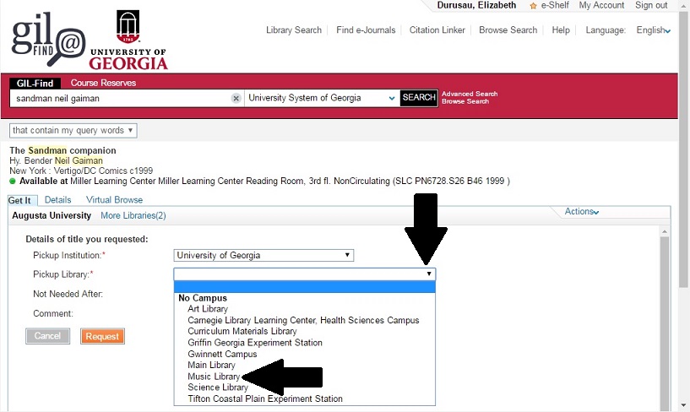Switch to the Course Reserves tab
This screenshot has height=412, width=690.
(103, 83)
